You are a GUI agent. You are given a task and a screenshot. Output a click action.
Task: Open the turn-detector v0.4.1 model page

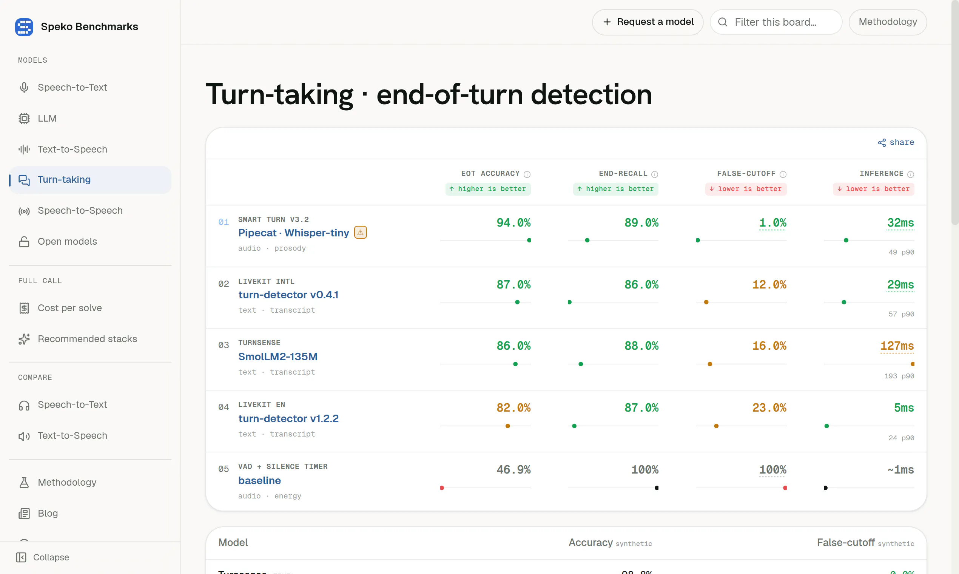pyautogui.click(x=288, y=295)
